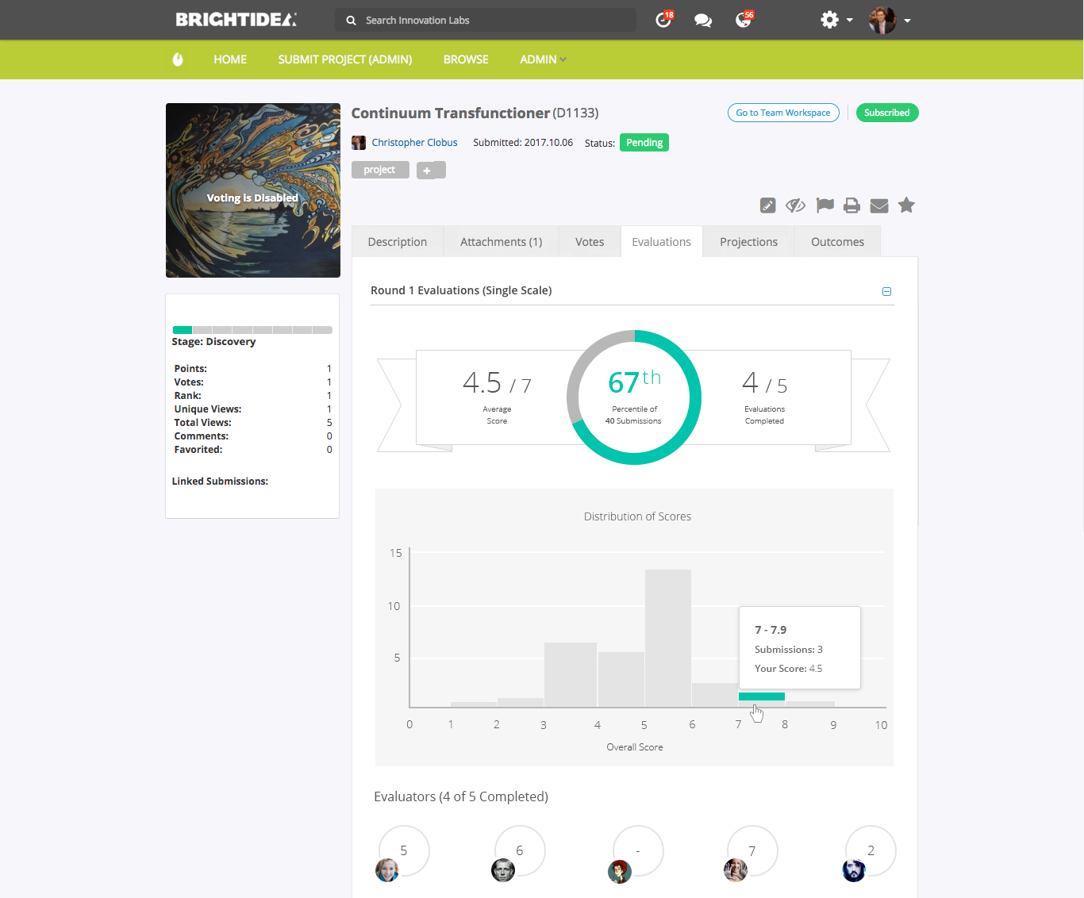Switch to the Outcomes tab
This screenshot has height=898, width=1084.
click(x=837, y=242)
